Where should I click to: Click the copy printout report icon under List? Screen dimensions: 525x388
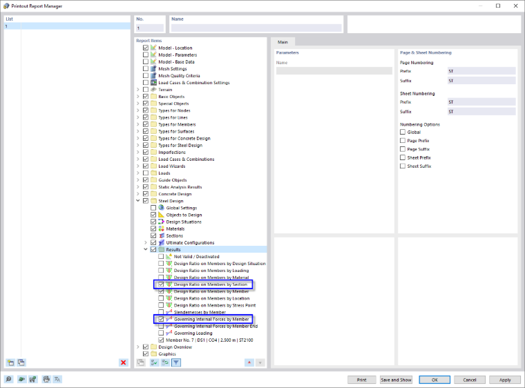(21, 362)
